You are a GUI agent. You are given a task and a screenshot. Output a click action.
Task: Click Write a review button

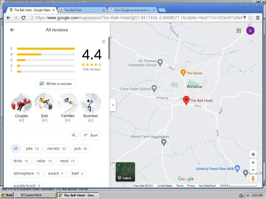pos(56,84)
